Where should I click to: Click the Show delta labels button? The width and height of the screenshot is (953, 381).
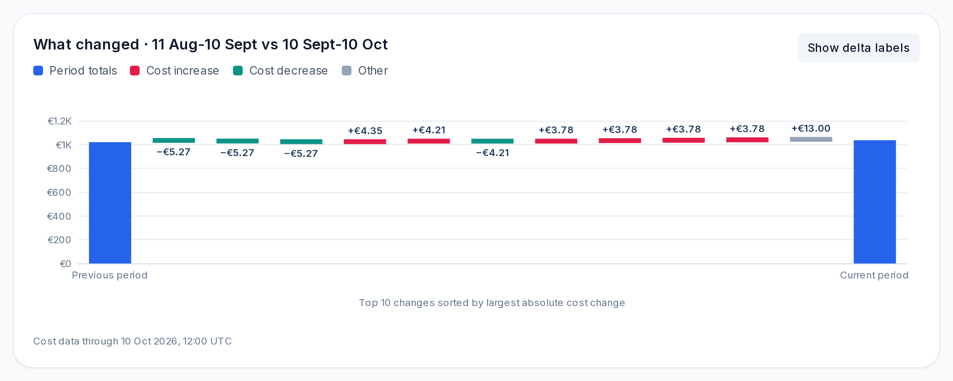(858, 48)
